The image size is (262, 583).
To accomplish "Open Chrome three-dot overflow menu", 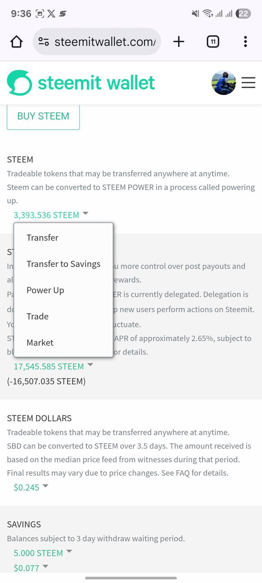I will 245,41.
